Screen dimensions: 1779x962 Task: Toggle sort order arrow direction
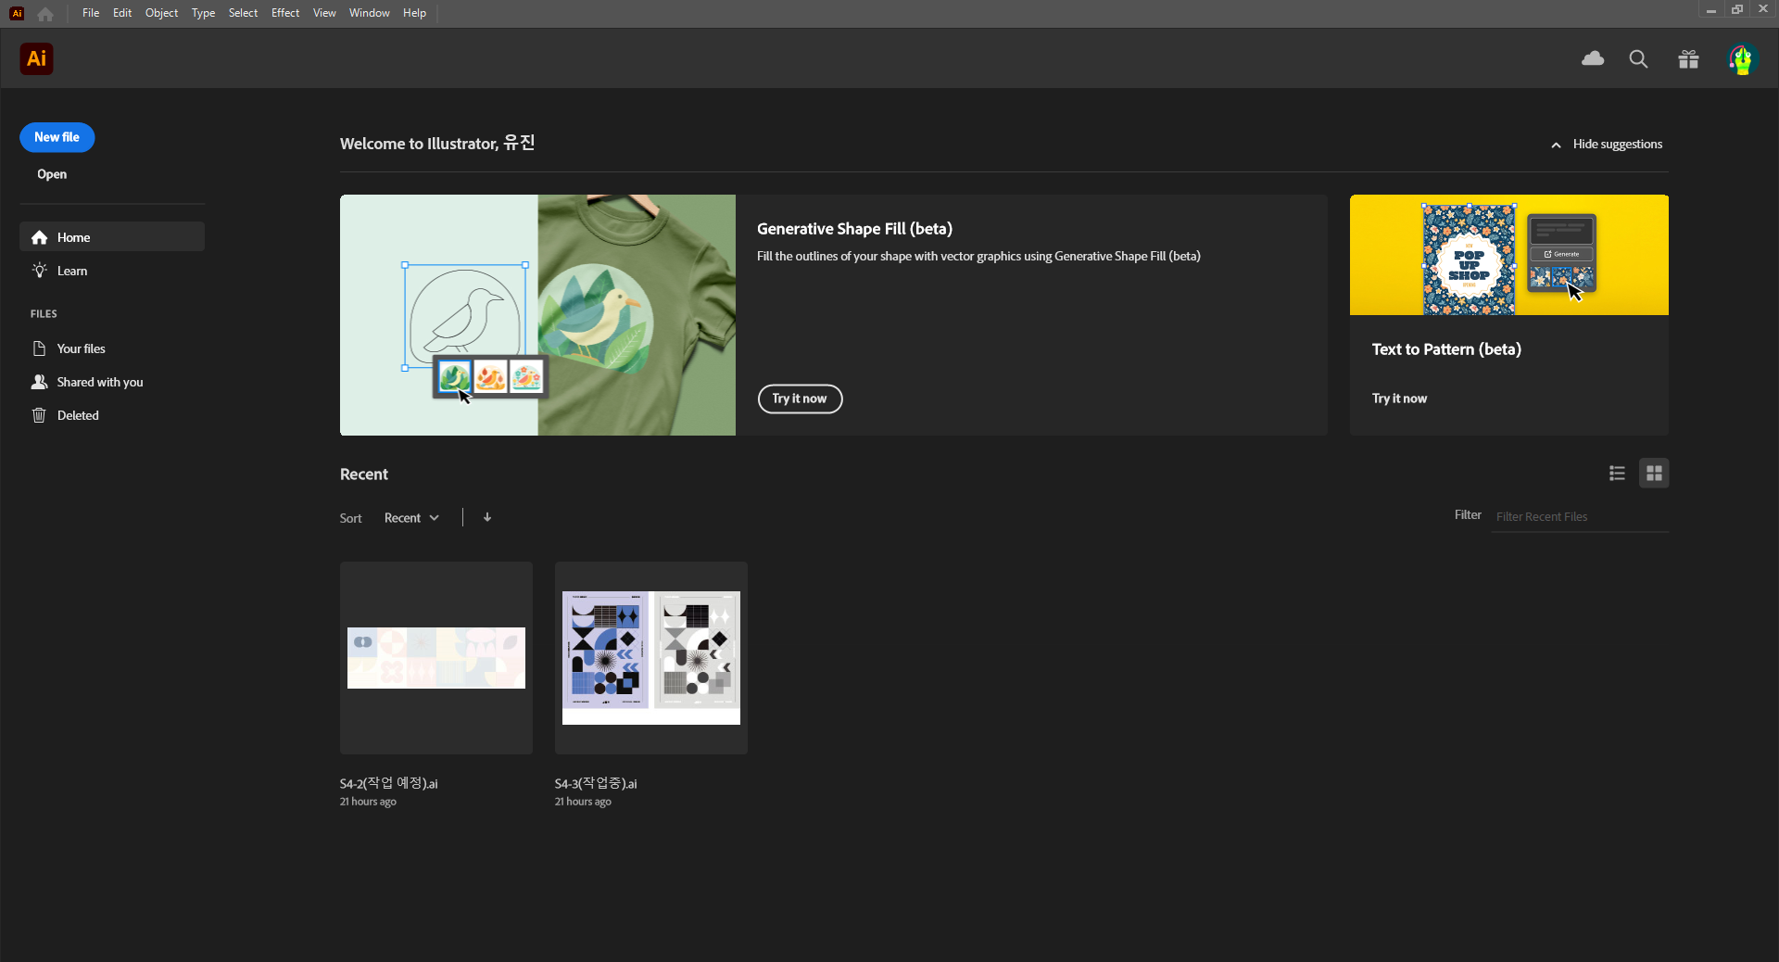coord(487,517)
